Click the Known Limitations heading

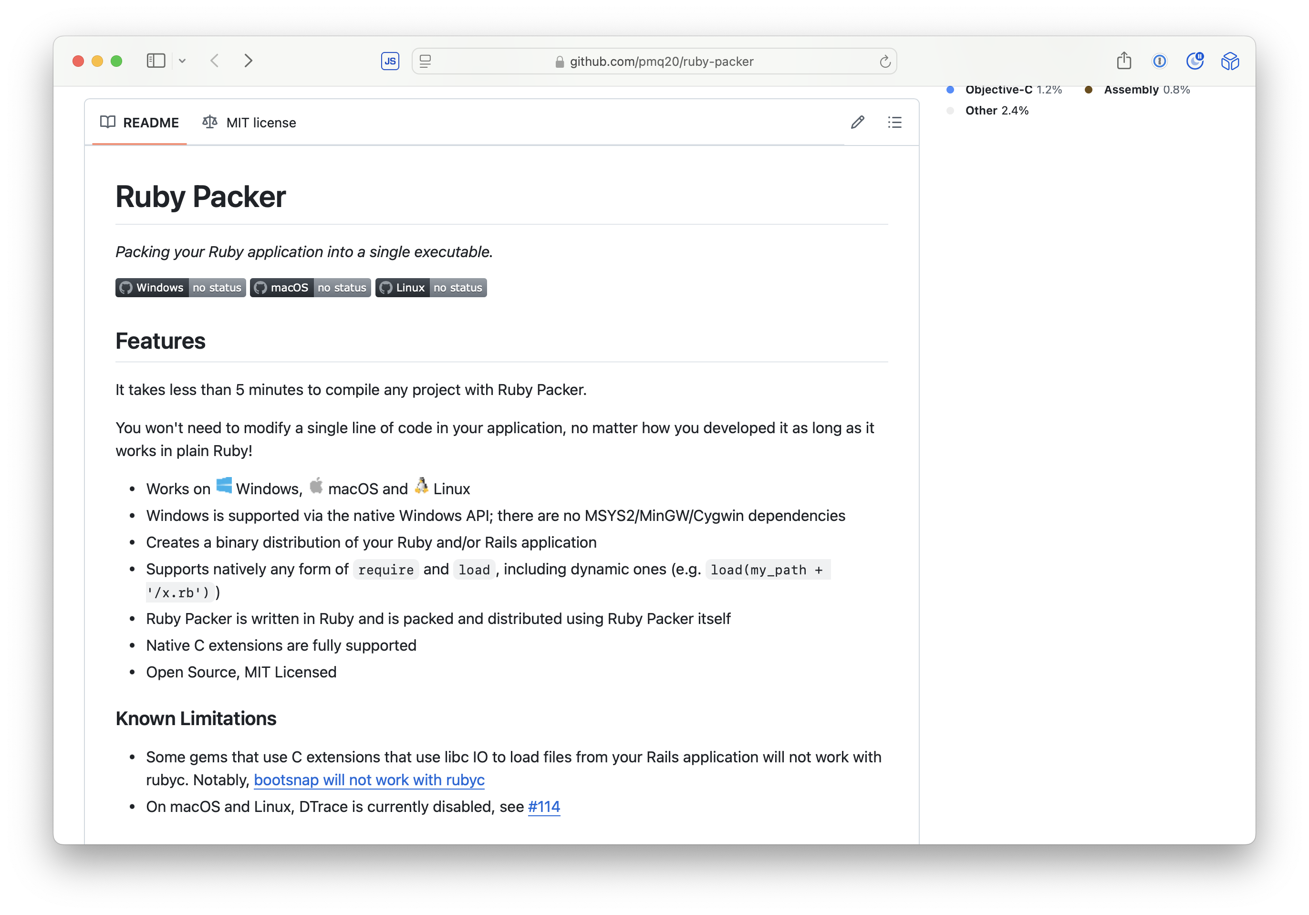pos(196,718)
